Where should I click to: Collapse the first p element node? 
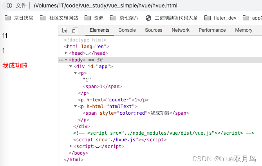coord(75,73)
